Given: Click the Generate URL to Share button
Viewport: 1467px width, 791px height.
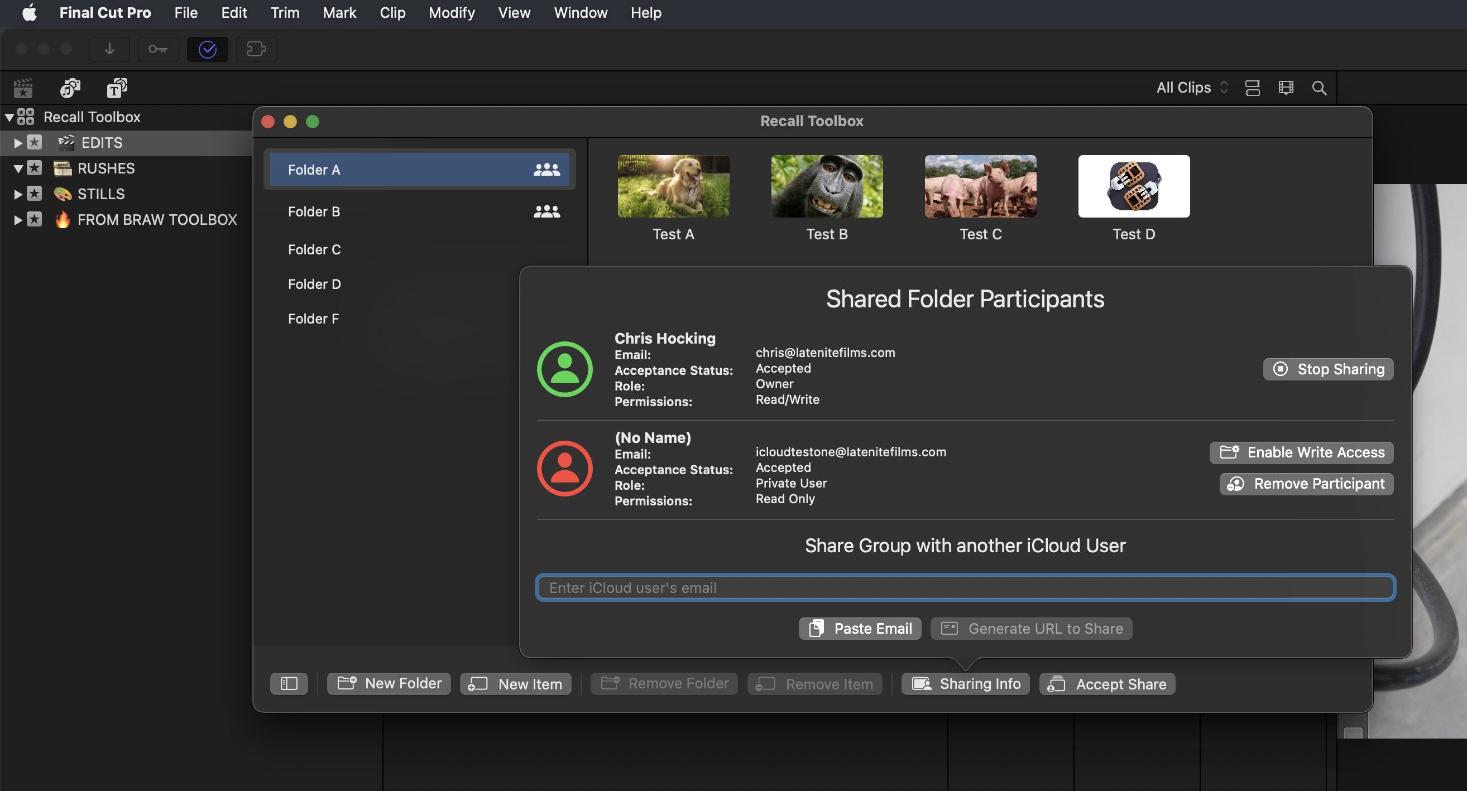Looking at the screenshot, I should click(1031, 628).
